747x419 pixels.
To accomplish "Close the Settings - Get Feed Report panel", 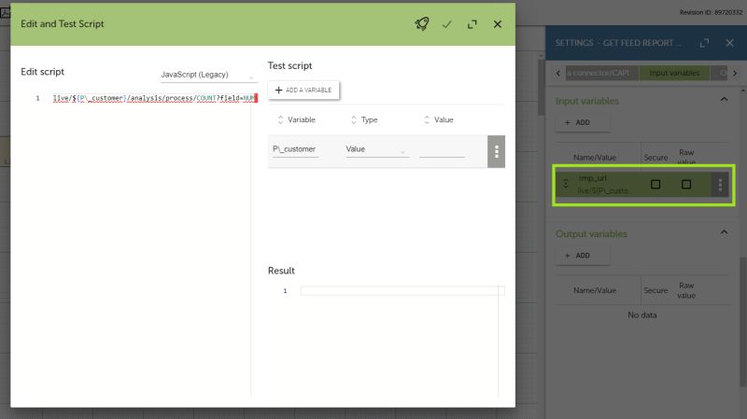I will click(729, 43).
